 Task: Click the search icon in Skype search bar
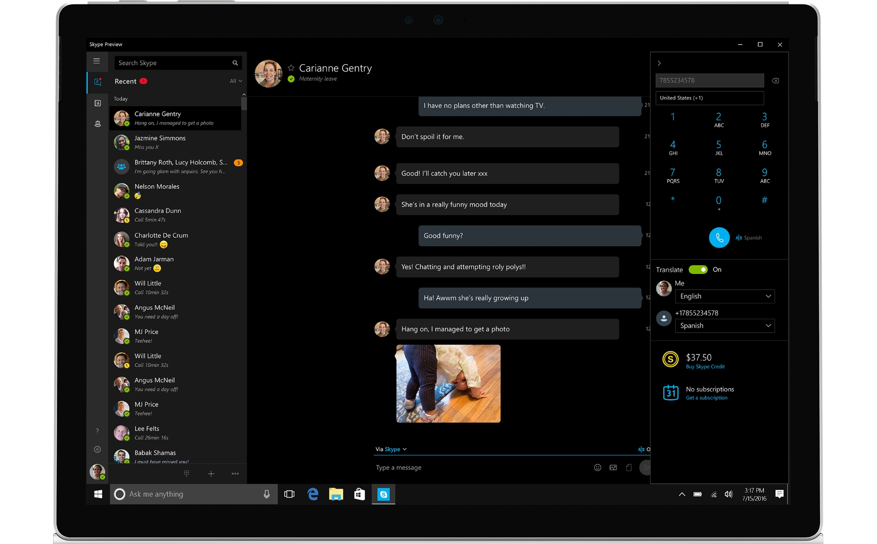(235, 62)
